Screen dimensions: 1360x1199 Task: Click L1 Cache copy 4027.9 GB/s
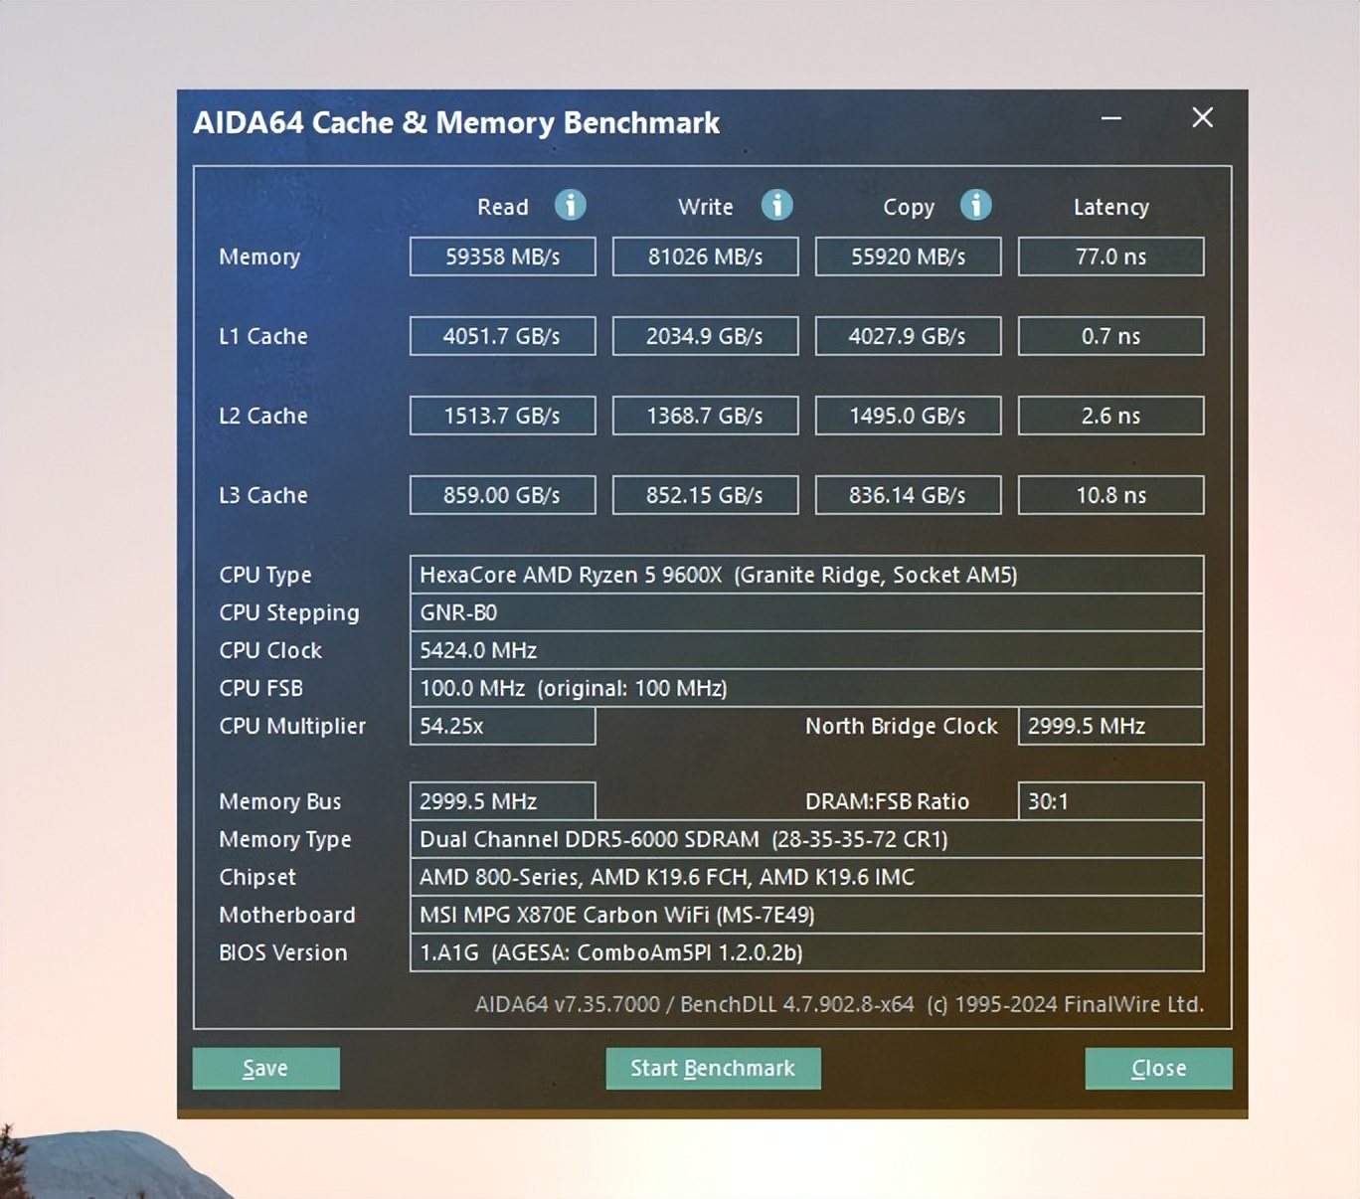pos(909,336)
